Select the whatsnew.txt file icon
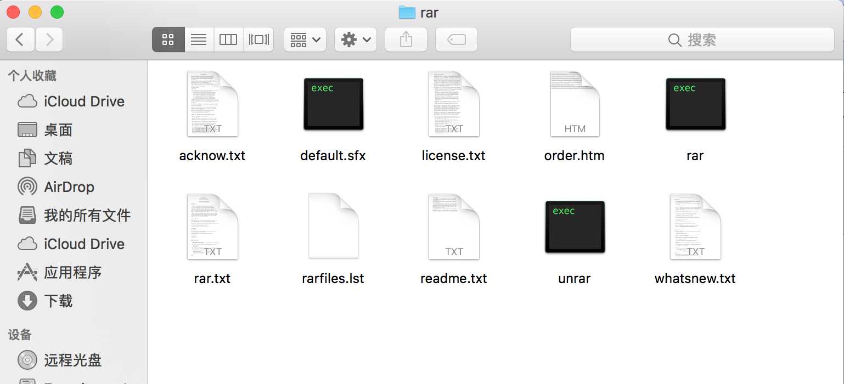Viewport: 844px width, 384px height. 695,226
